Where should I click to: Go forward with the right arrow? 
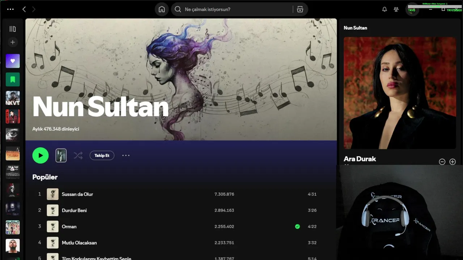(x=34, y=9)
